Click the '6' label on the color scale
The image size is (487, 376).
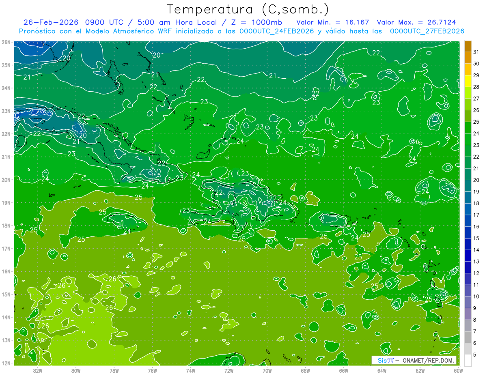475,343
